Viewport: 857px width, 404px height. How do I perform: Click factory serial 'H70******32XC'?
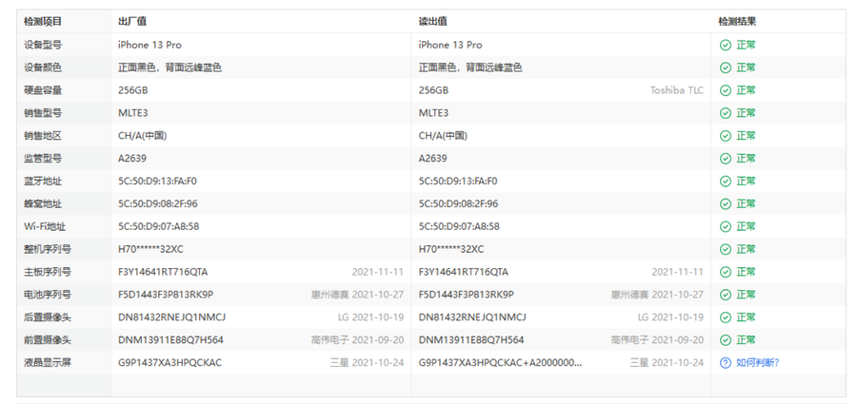pos(150,249)
